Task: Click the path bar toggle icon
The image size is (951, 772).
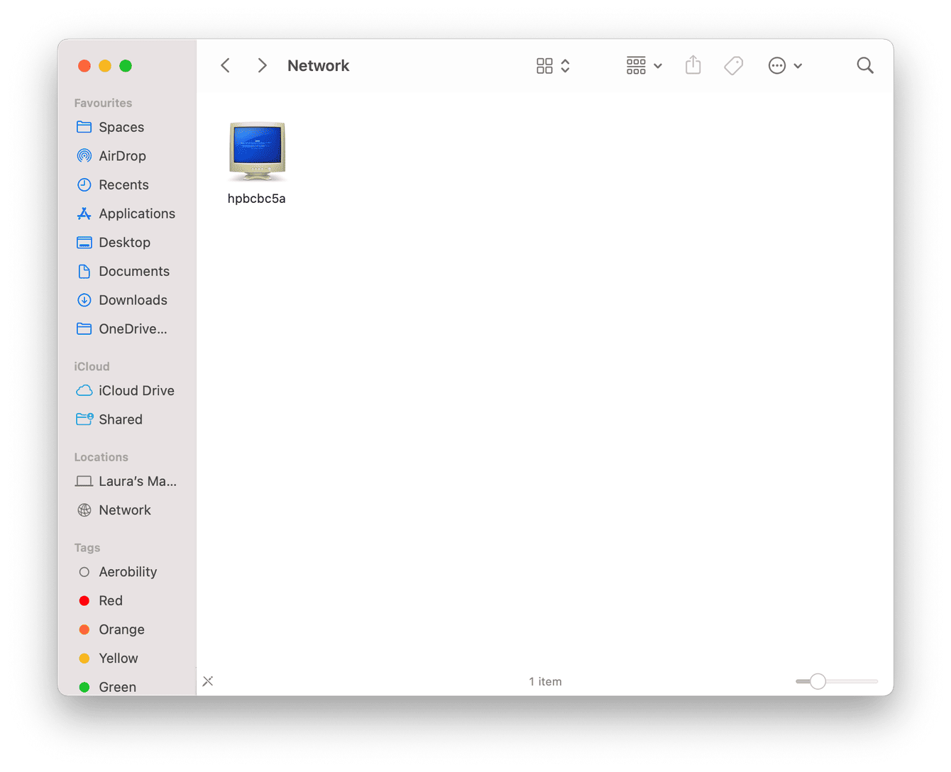Action: point(208,681)
